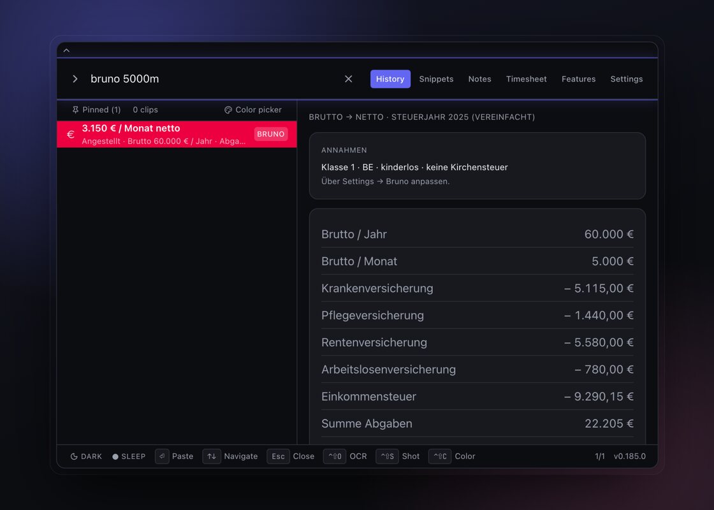Screen dimensions: 714x510
Task: Toggle the DARK theme label
Action: (x=92, y=456)
